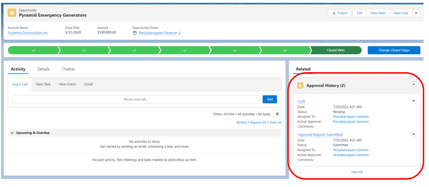
Task: Open the more actions dropdown beside New Case
Action: [416, 13]
